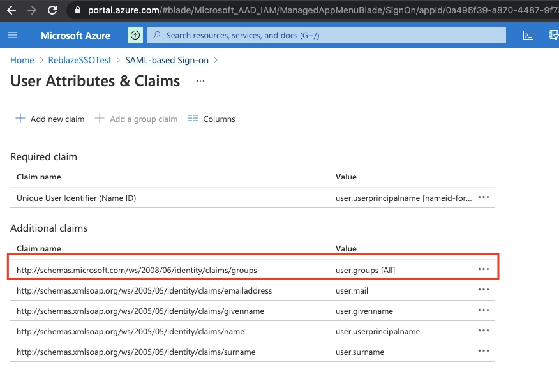This screenshot has height=388, width=559.
Task: Click the Columns icon in toolbar
Action: tap(193, 119)
